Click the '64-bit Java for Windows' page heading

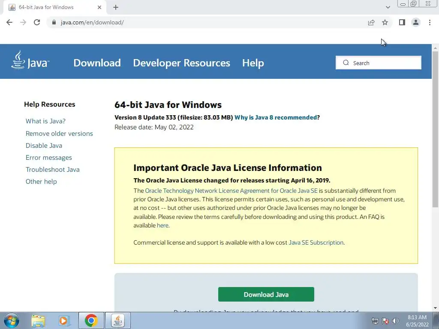pyautogui.click(x=168, y=105)
